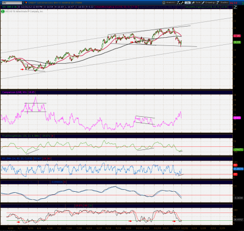
Task: Open the think A.I. button
Action: [x=169, y=3]
